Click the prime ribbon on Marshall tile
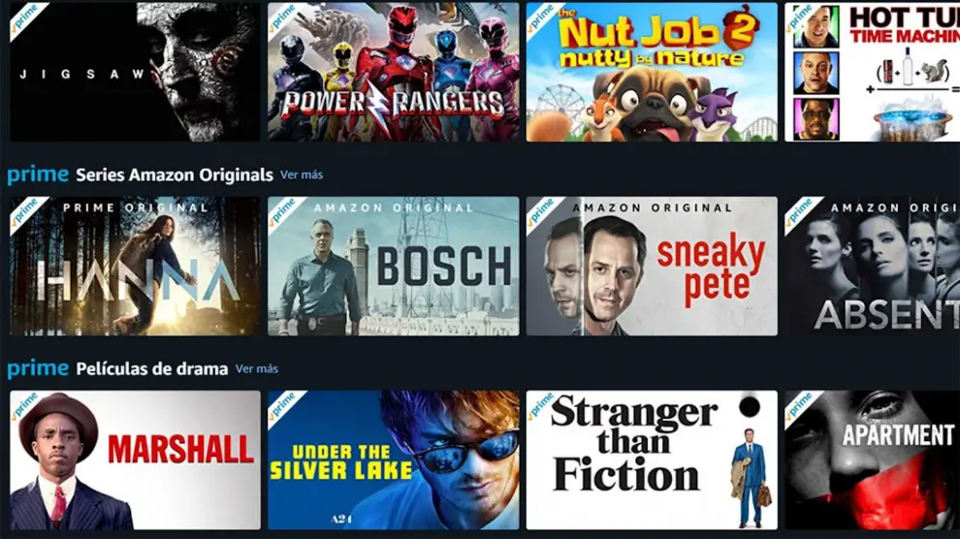Image resolution: width=960 pixels, height=539 pixels. tap(24, 405)
